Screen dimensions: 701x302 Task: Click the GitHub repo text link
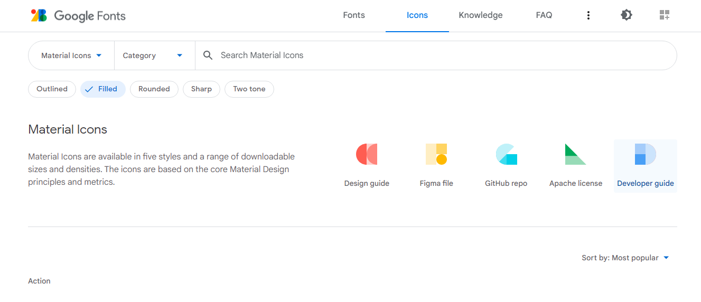[506, 184]
